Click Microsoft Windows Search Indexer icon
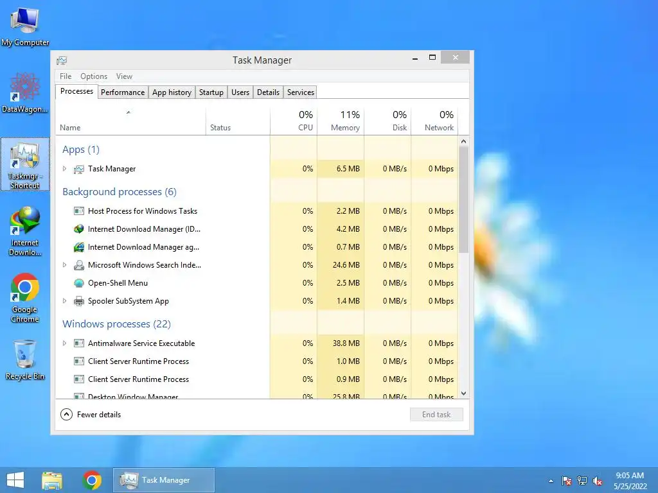 click(x=78, y=265)
